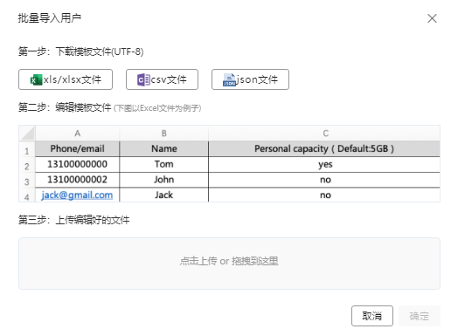Click the Excel icon on xls/xlsx button
This screenshot has height=329, width=451.
click(36, 79)
